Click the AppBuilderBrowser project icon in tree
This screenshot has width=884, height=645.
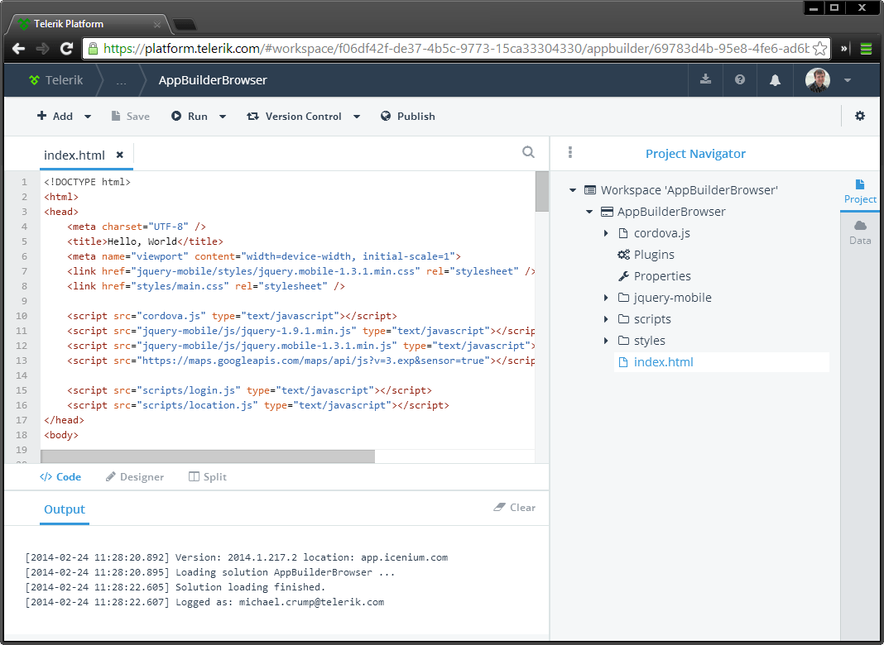point(607,212)
